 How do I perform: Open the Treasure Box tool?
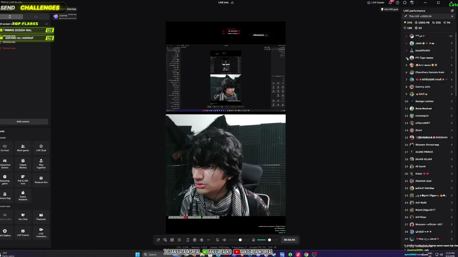[x=41, y=180]
